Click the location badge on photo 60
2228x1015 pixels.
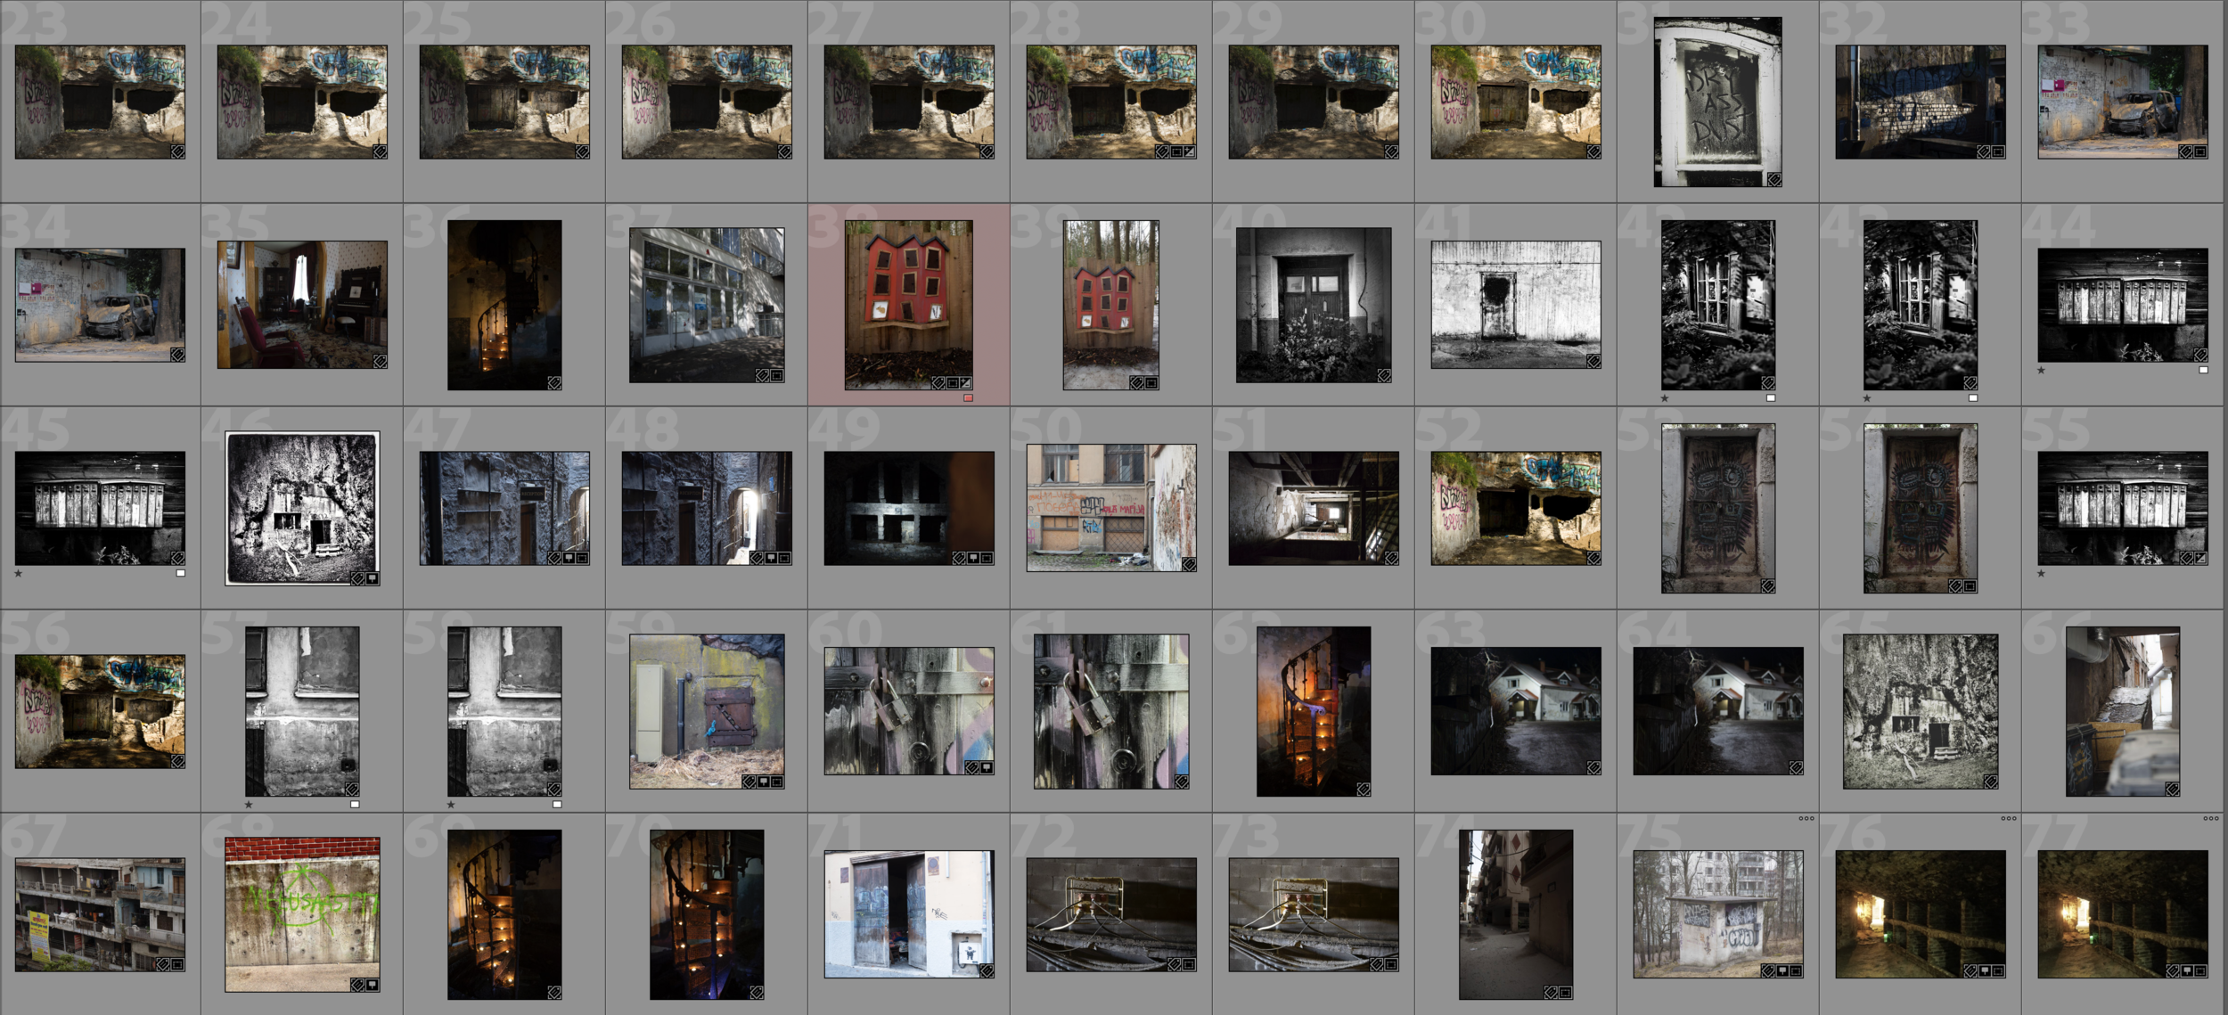tap(987, 767)
